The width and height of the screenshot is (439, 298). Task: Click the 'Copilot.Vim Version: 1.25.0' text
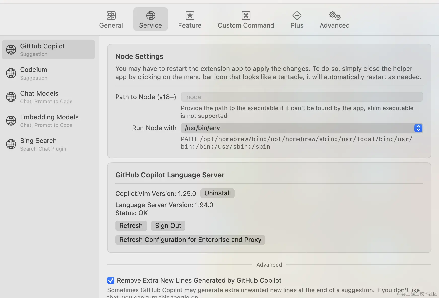[156, 194]
